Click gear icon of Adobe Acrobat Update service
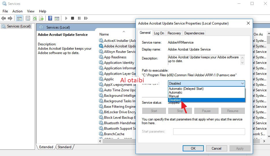The height and width of the screenshot is (156, 270). click(x=101, y=46)
